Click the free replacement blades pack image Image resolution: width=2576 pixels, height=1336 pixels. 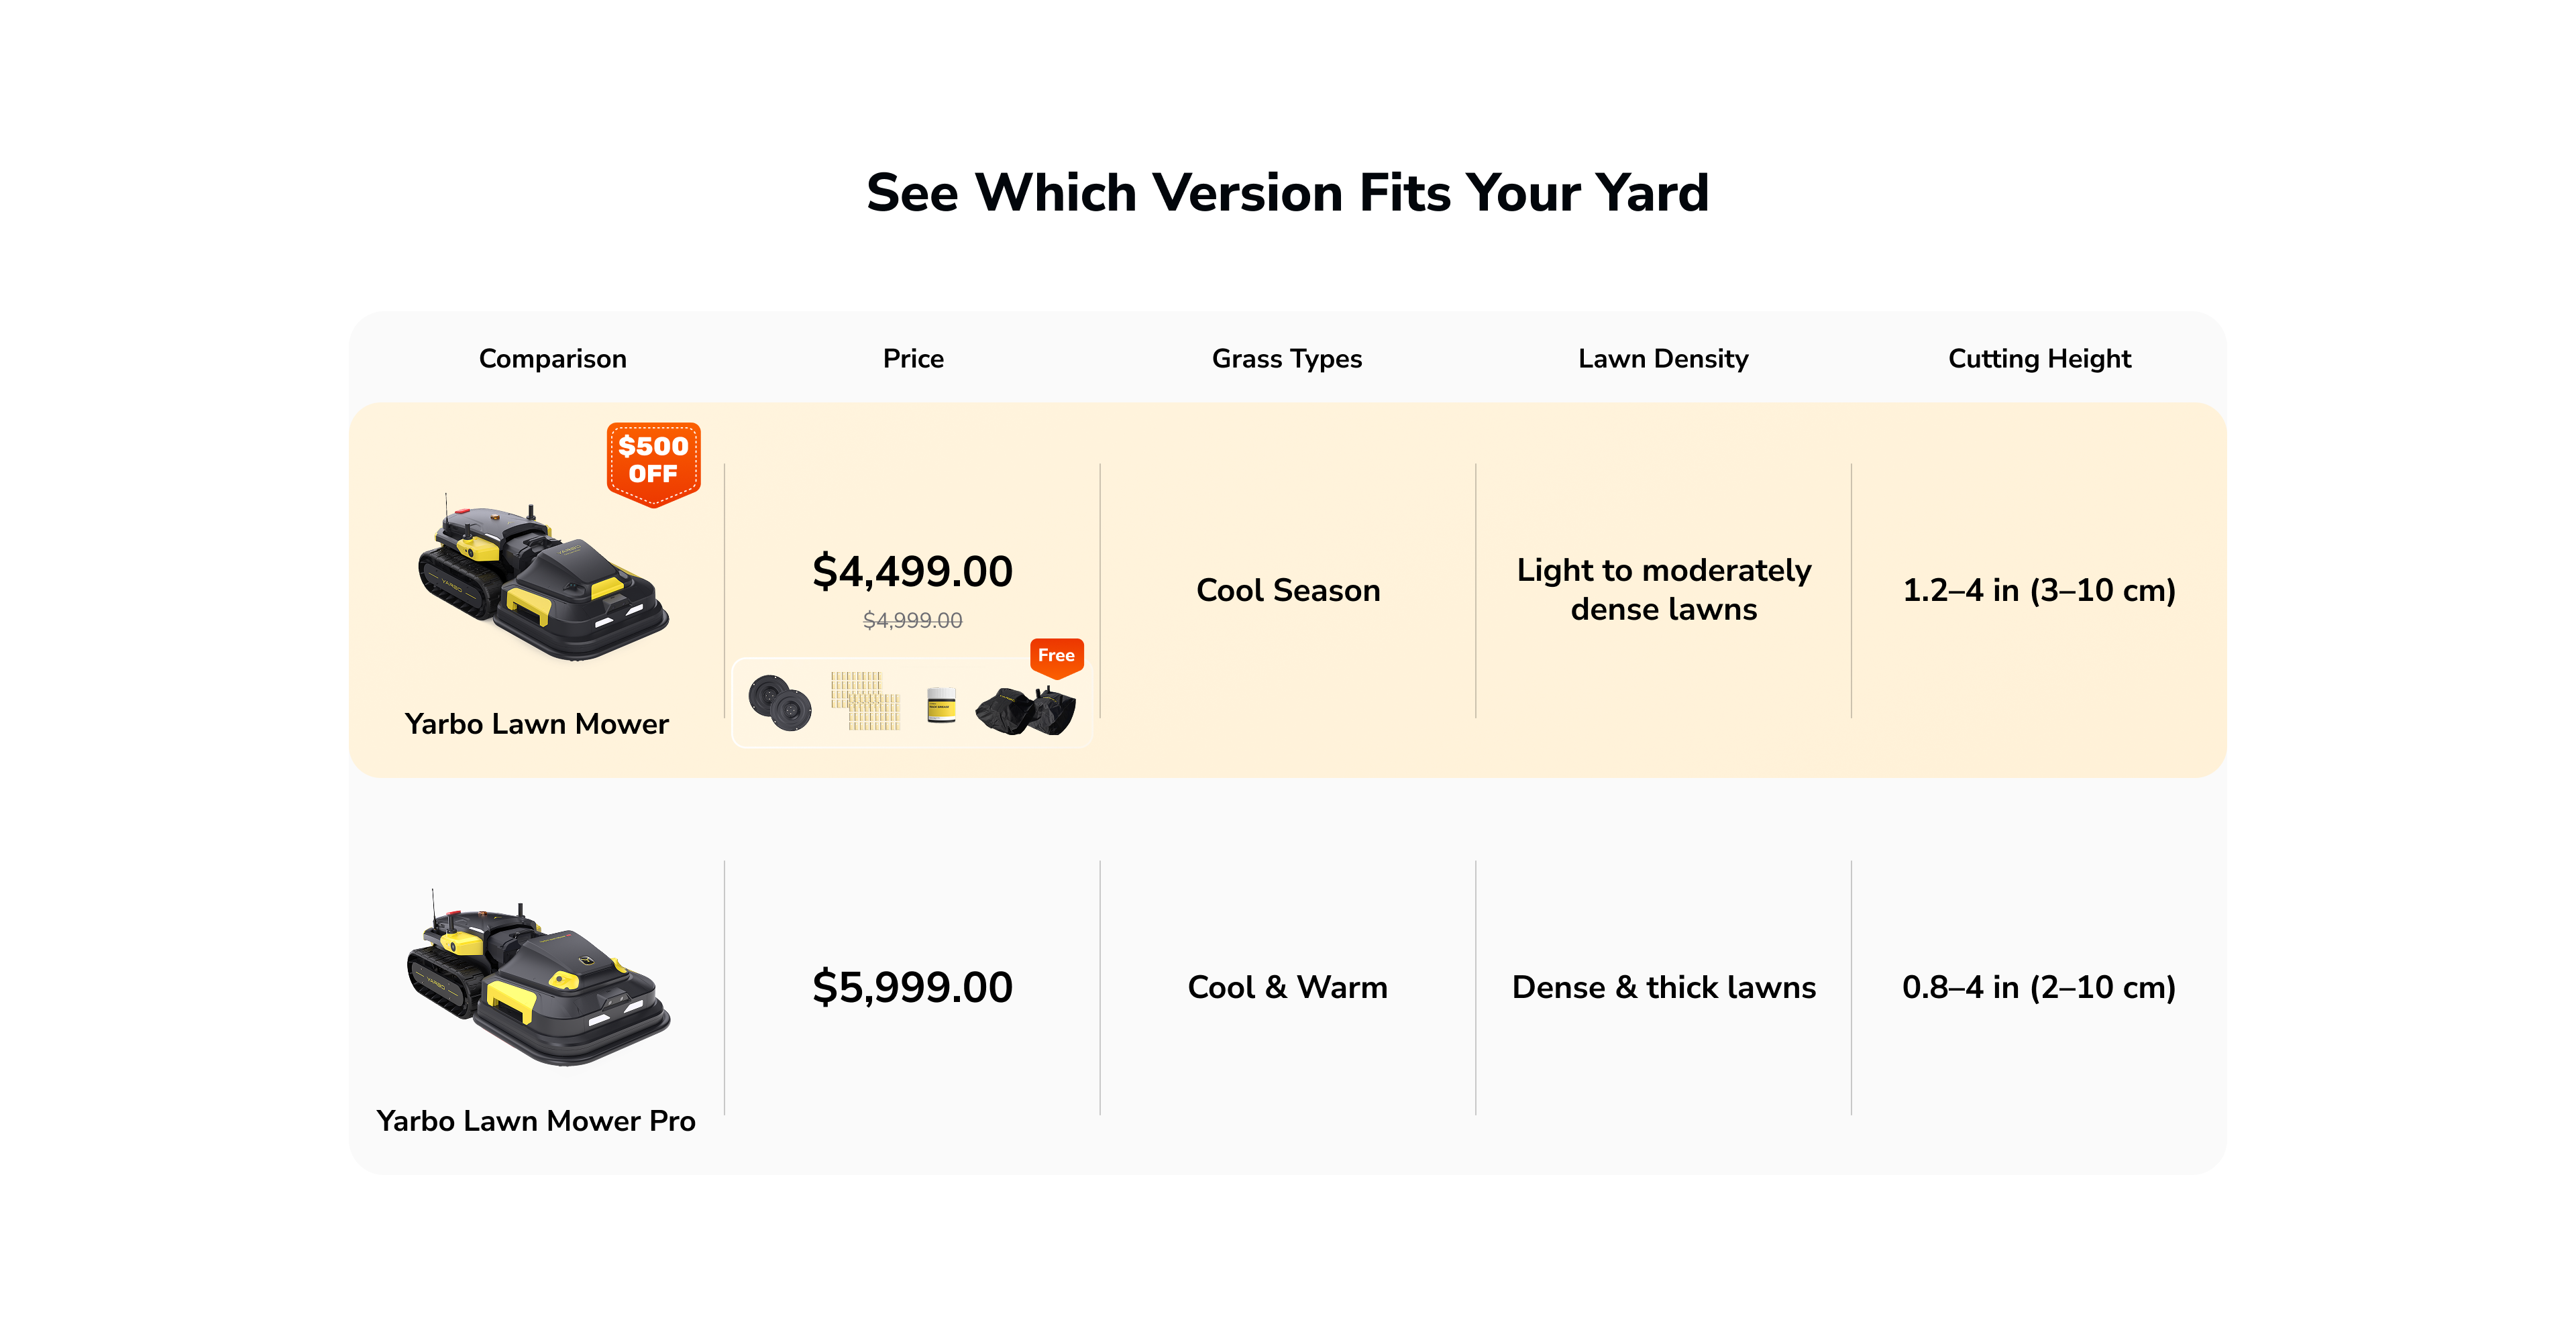(x=865, y=701)
